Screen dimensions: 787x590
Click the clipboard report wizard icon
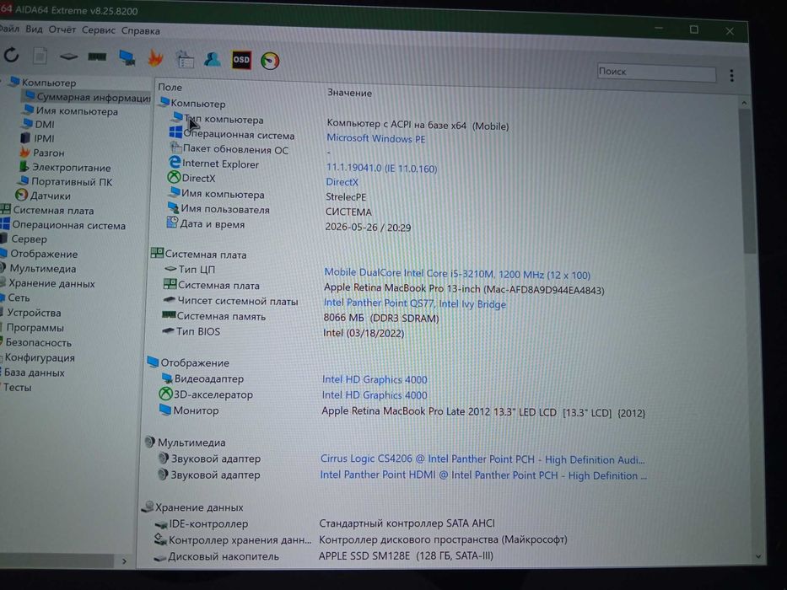click(185, 59)
